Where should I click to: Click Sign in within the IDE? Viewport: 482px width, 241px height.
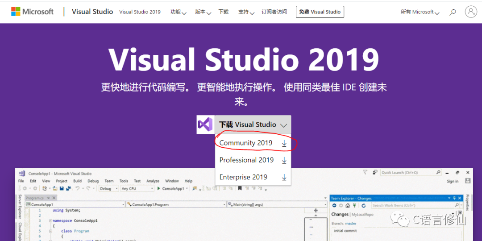[x=453, y=181]
